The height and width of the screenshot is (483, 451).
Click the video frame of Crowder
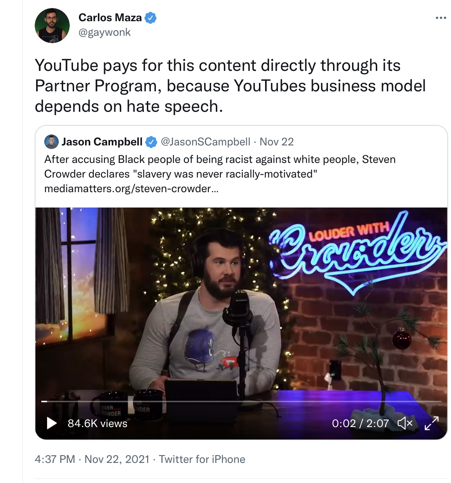pos(241,303)
